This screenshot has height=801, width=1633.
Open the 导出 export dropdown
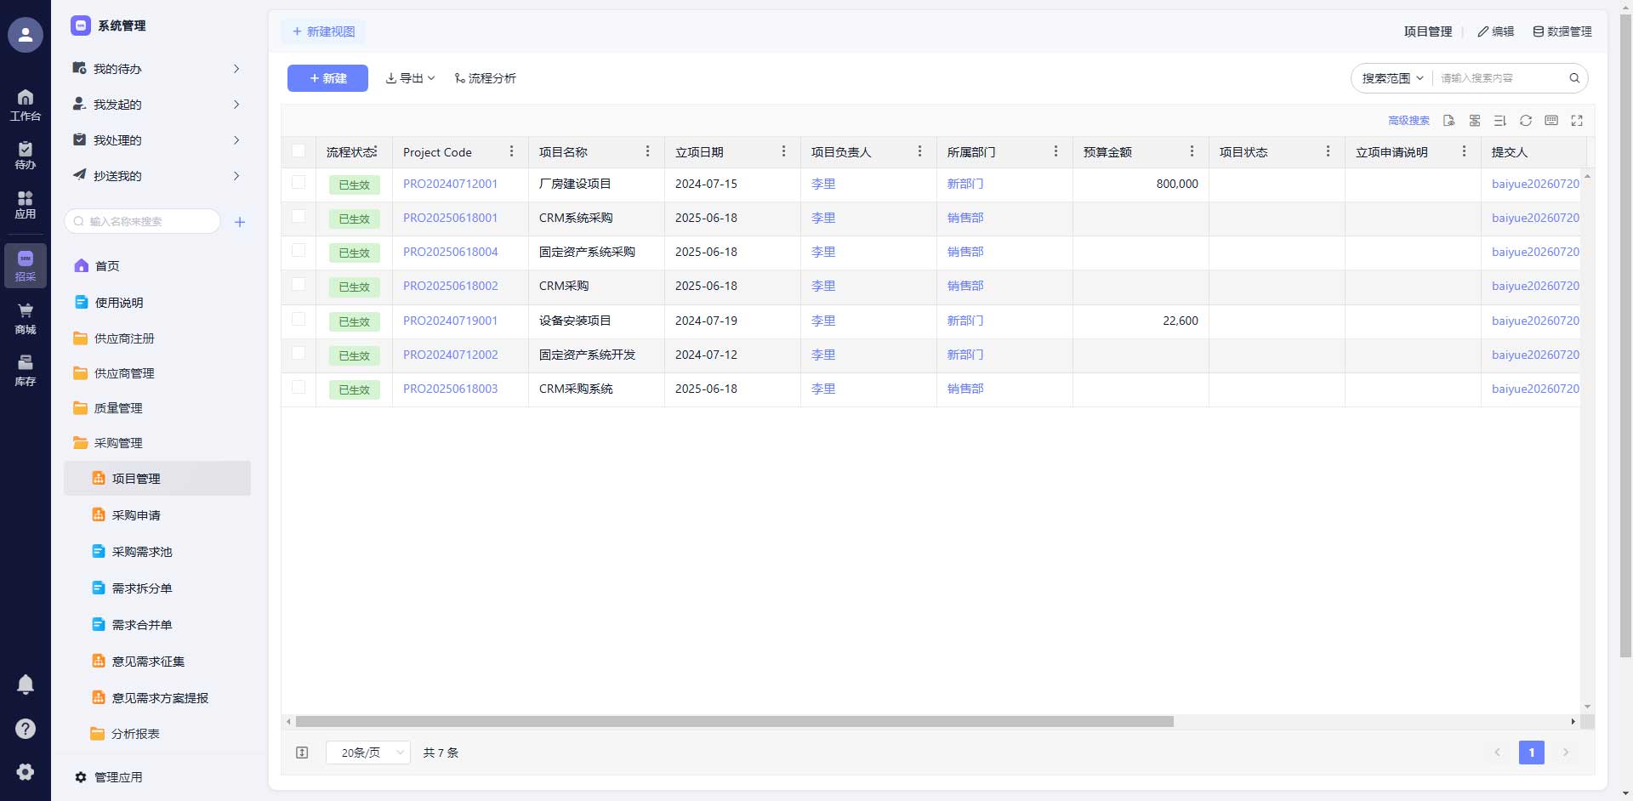click(x=411, y=78)
